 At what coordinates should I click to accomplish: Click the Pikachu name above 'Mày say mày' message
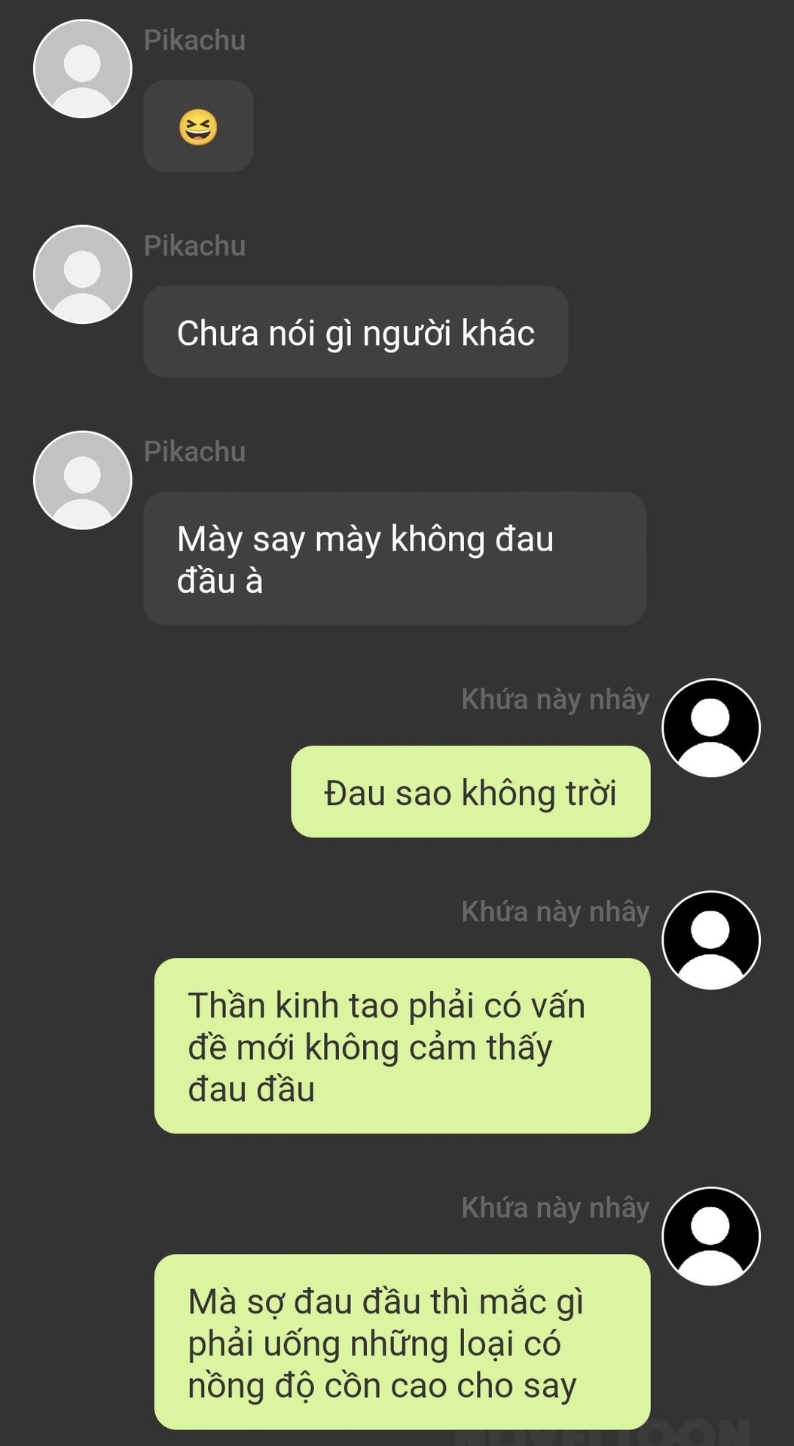click(x=194, y=452)
